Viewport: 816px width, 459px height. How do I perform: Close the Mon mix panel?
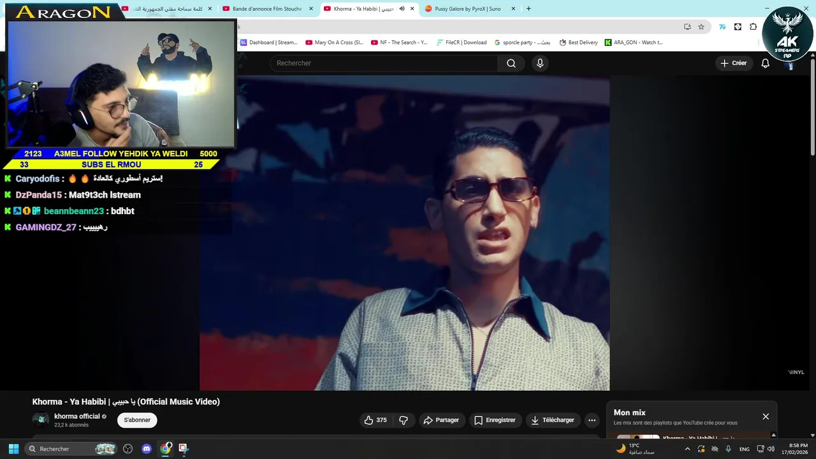point(766,416)
